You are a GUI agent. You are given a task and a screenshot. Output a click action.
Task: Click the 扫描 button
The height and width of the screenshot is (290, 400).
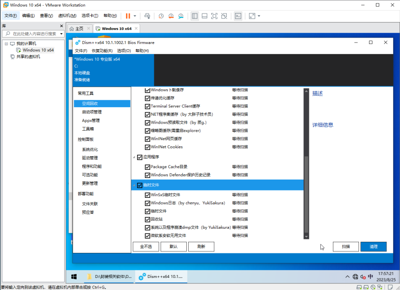[346, 247]
